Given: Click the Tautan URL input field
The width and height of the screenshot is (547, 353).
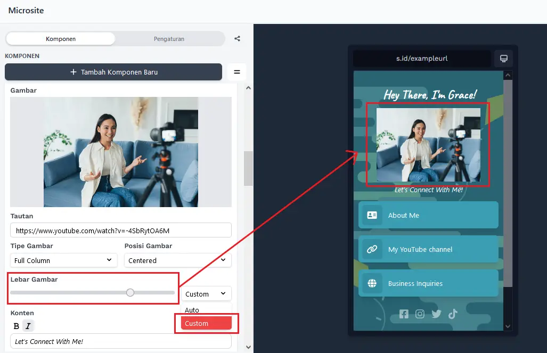Looking at the screenshot, I should [x=121, y=231].
